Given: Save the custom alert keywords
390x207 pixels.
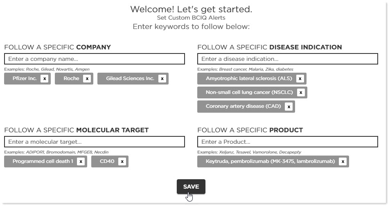Looking at the screenshot, I should click(191, 187).
